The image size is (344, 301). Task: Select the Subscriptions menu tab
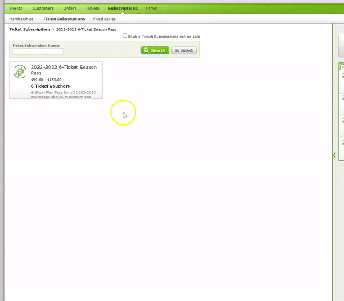tap(123, 9)
